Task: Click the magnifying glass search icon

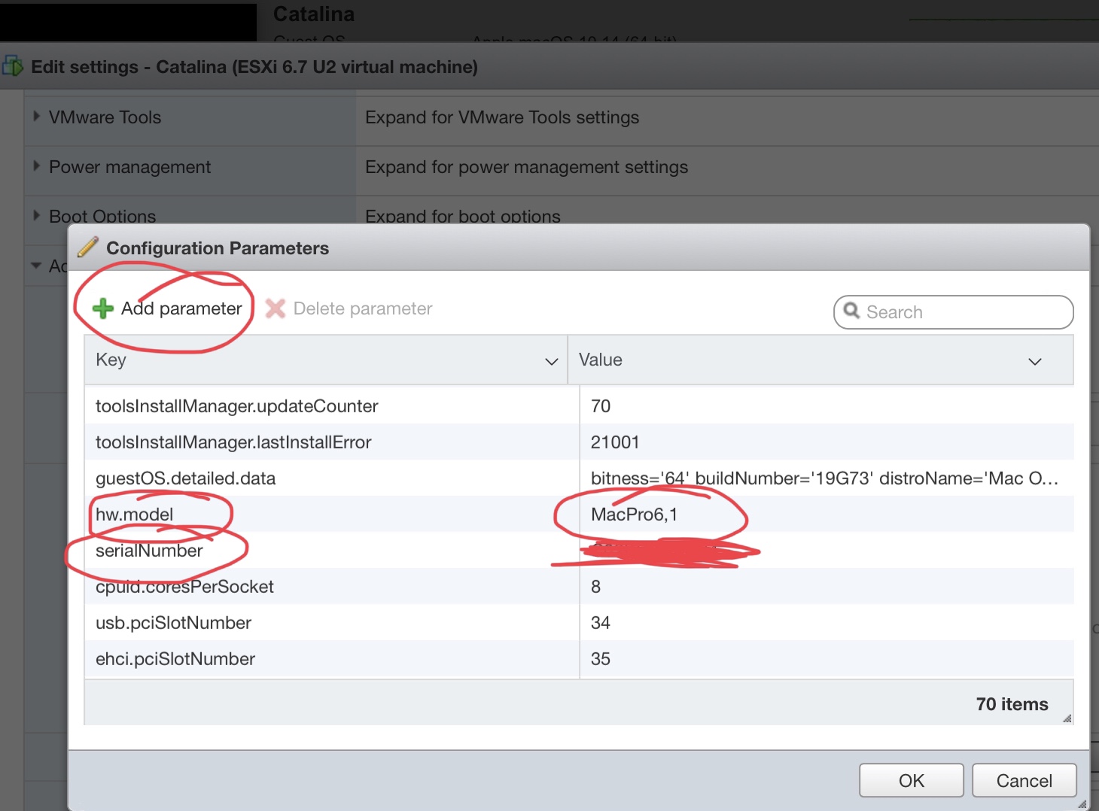Action: point(851,311)
